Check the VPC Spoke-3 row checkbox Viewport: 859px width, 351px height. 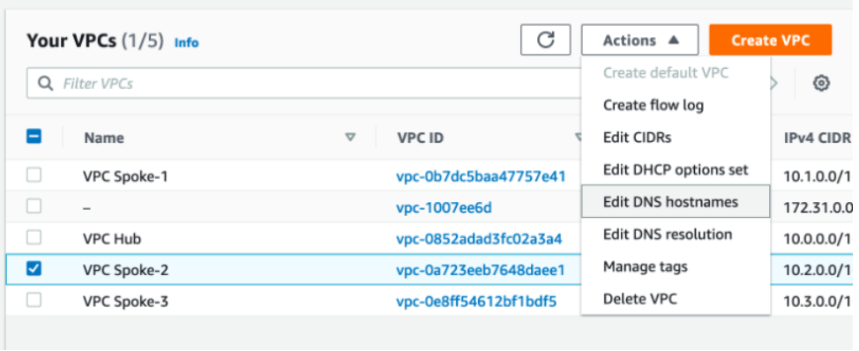pos(34,300)
